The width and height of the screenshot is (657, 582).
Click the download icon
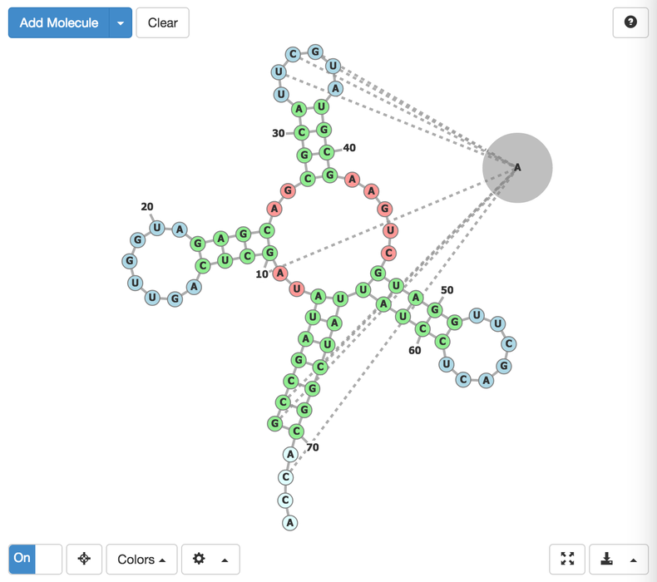pos(608,559)
